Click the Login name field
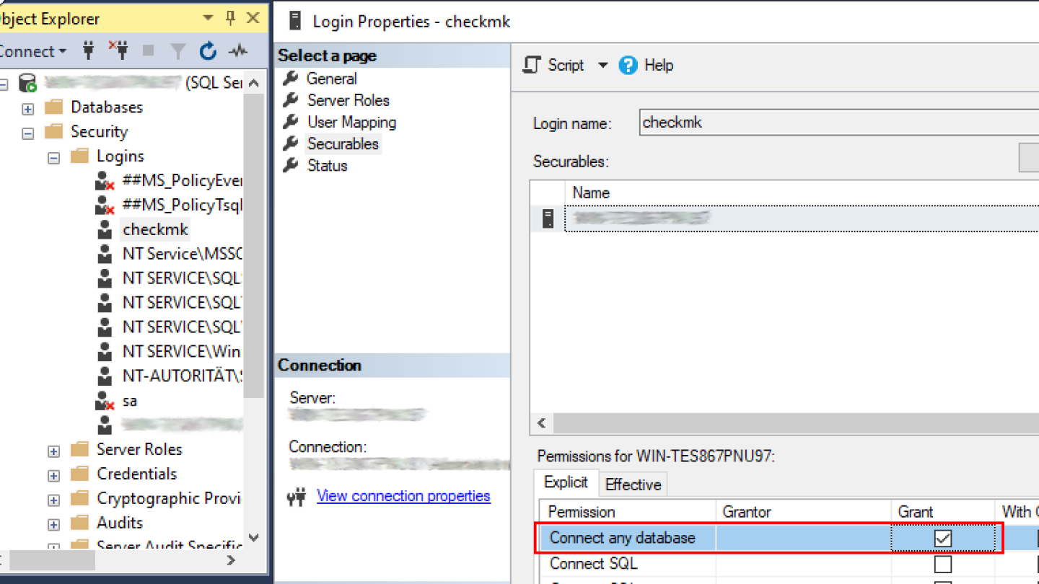The height and width of the screenshot is (584, 1039). pyautogui.click(x=839, y=123)
